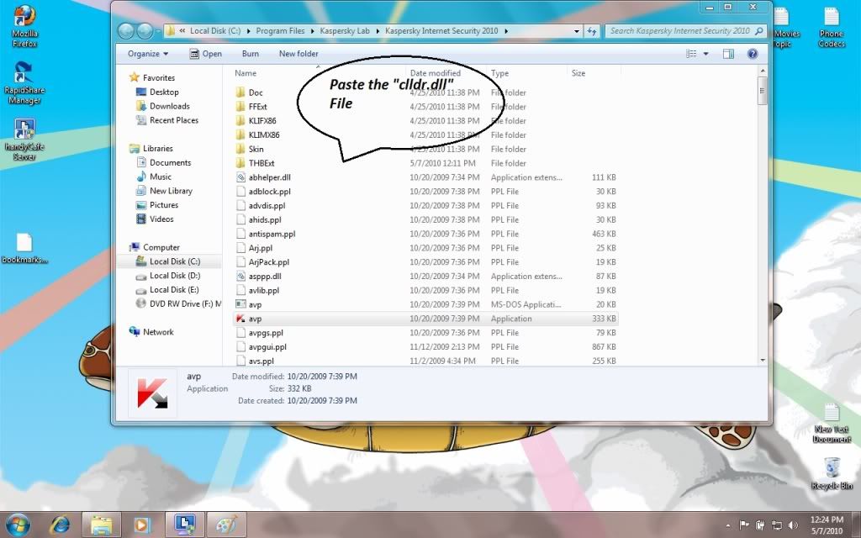Select the THBExt folder
The width and height of the screenshot is (861, 538).
click(425, 163)
